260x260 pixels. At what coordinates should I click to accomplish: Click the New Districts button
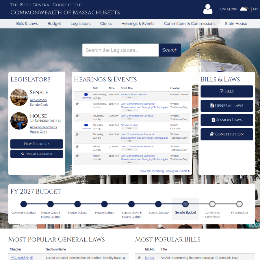[37, 144]
